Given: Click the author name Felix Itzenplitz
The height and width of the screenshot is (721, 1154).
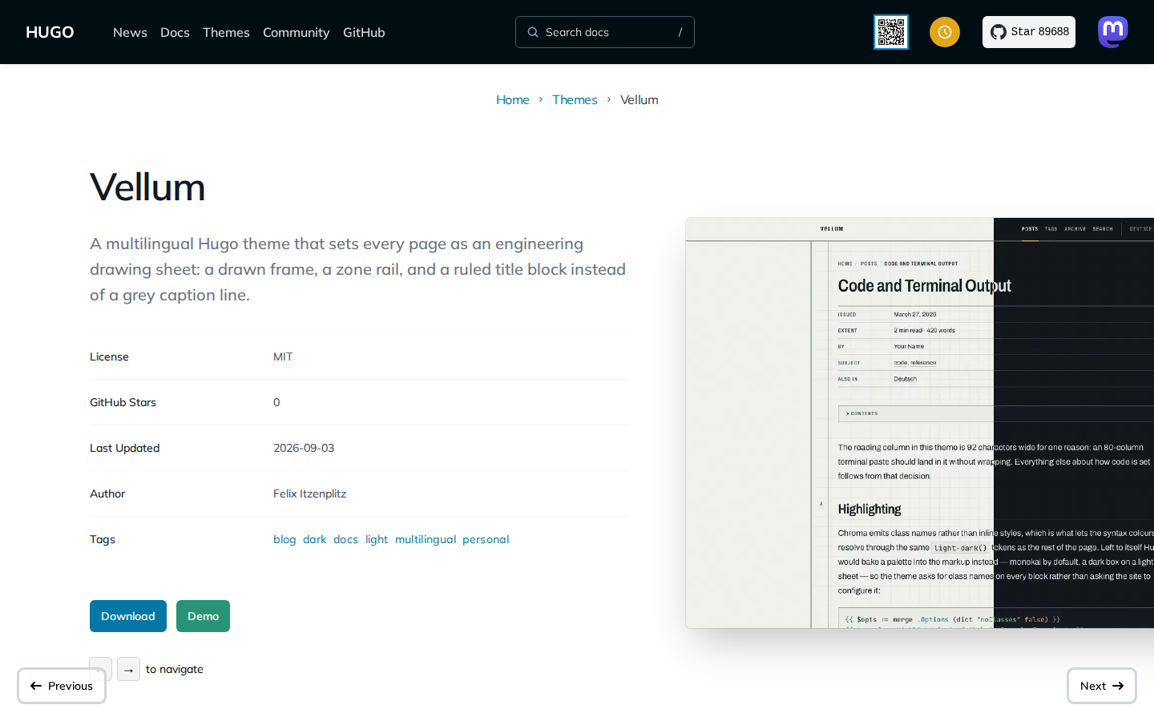Looking at the screenshot, I should coord(309,493).
